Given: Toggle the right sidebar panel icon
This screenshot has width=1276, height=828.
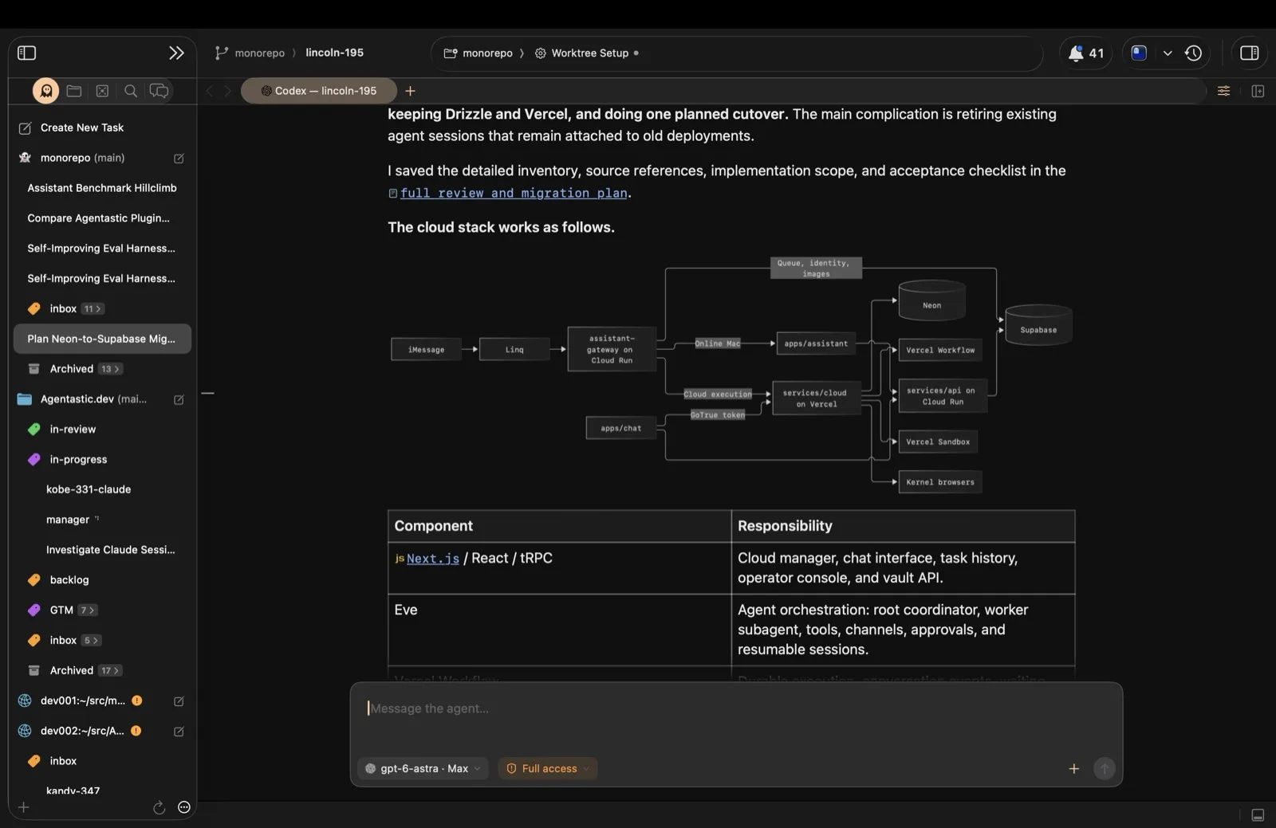Looking at the screenshot, I should [1249, 53].
